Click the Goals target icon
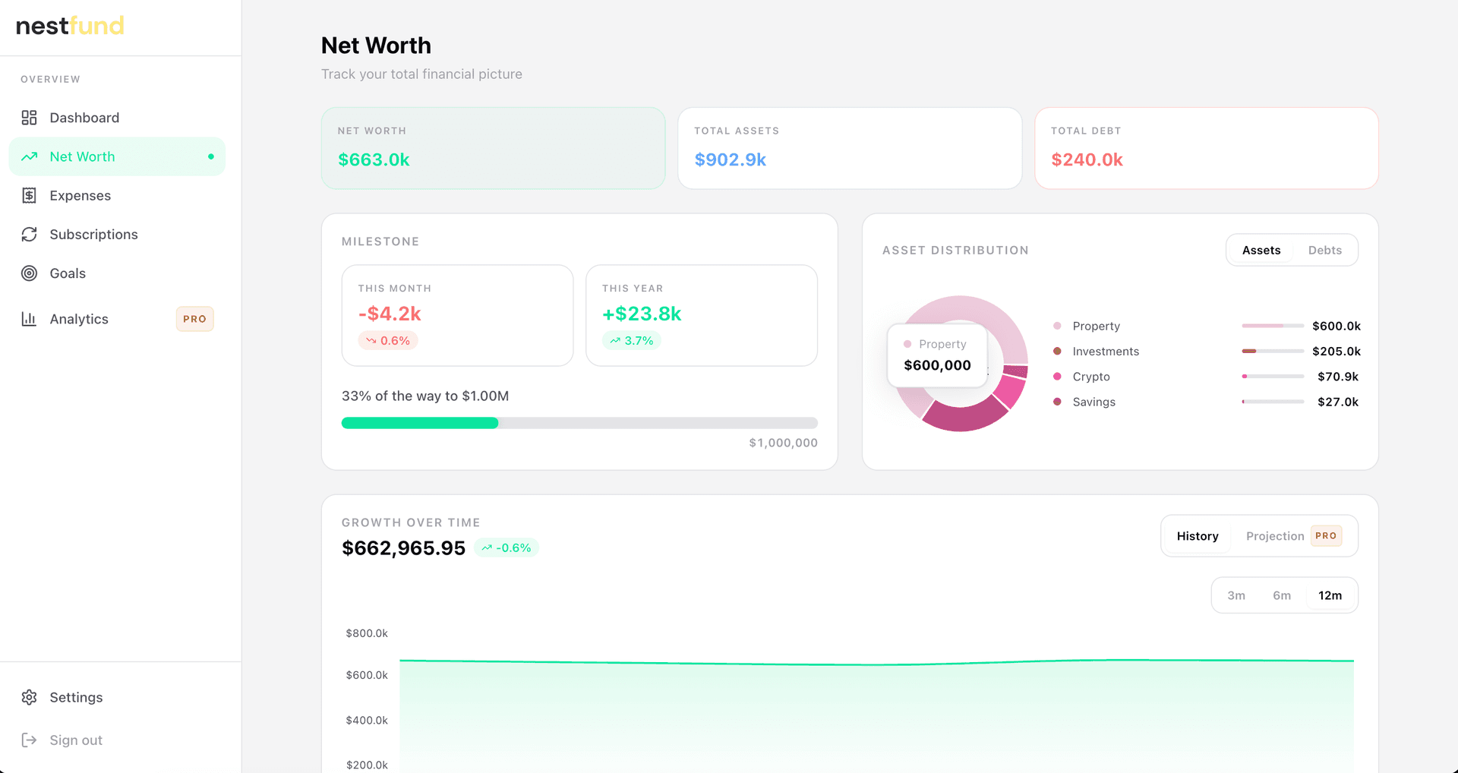This screenshot has width=1458, height=773. pyautogui.click(x=29, y=273)
